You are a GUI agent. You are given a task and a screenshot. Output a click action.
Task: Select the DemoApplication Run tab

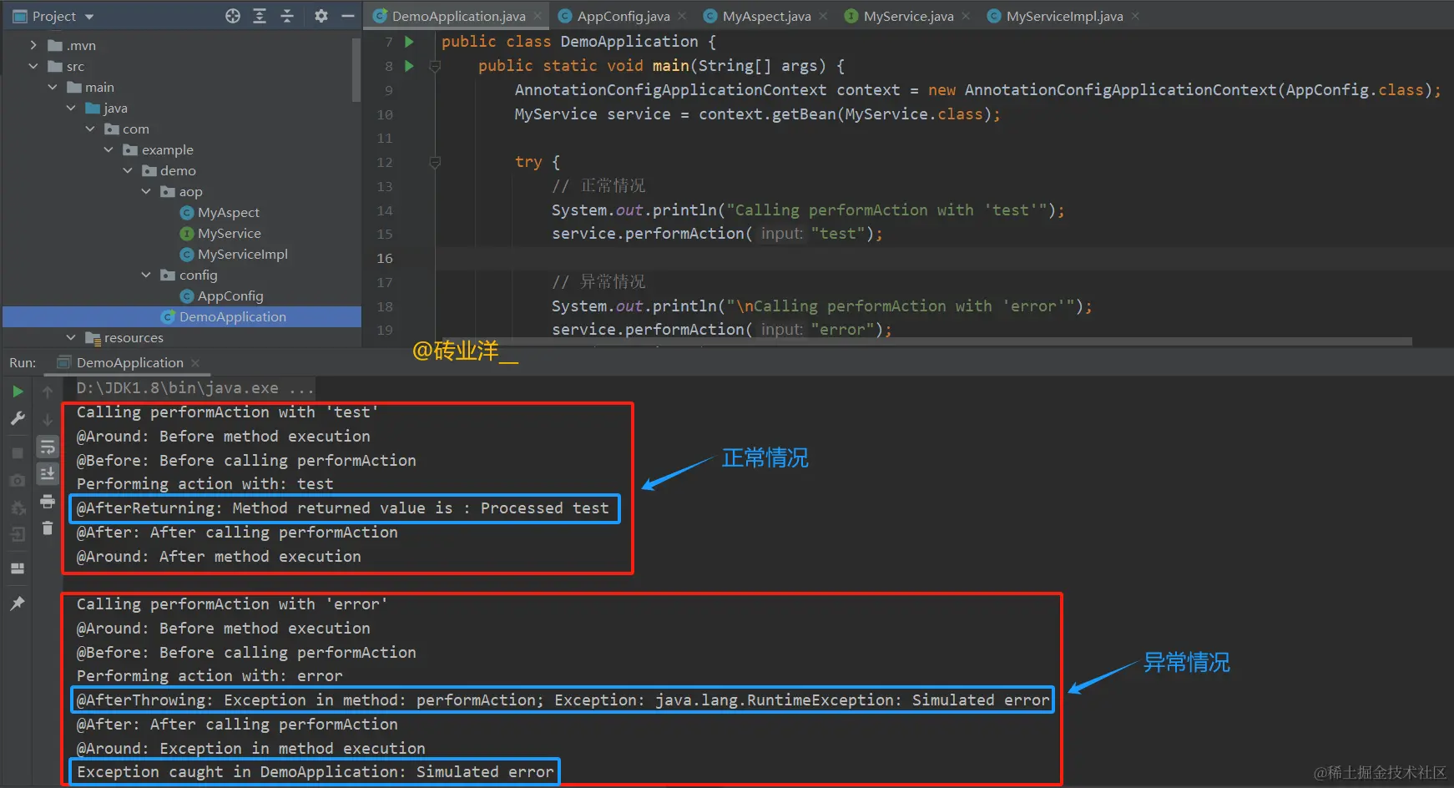129,362
